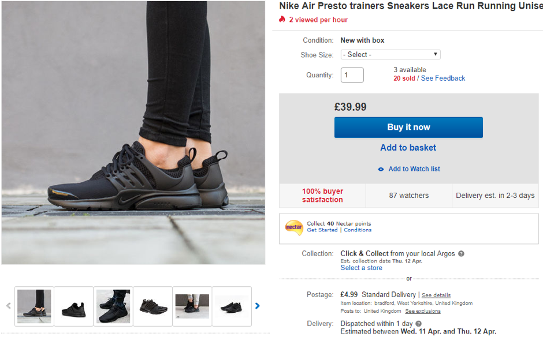Click Buy it now
543x337 pixels.
[x=408, y=127]
